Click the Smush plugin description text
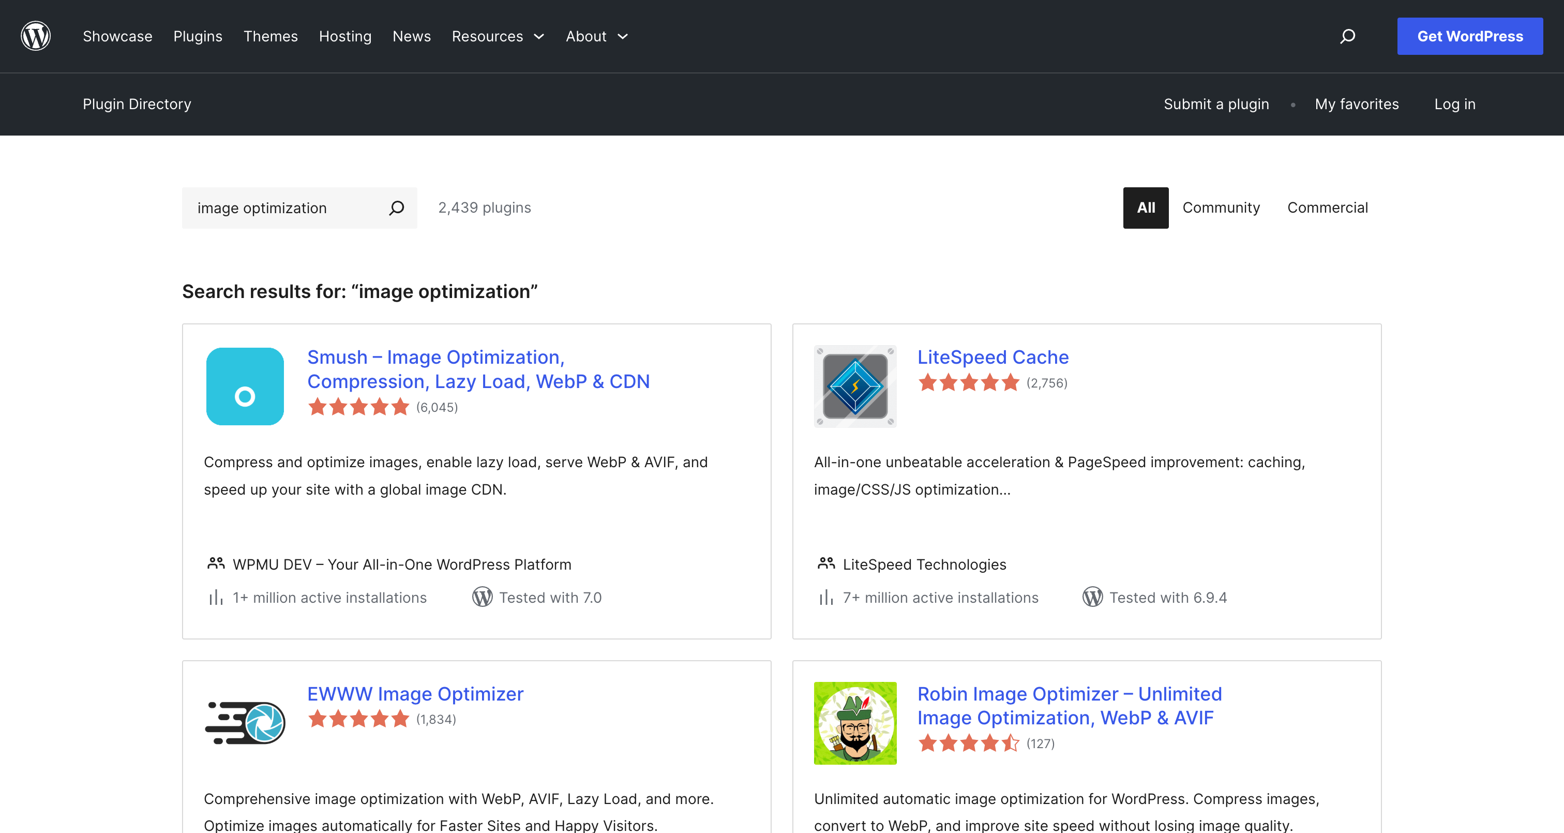The image size is (1564, 833). pyautogui.click(x=455, y=475)
